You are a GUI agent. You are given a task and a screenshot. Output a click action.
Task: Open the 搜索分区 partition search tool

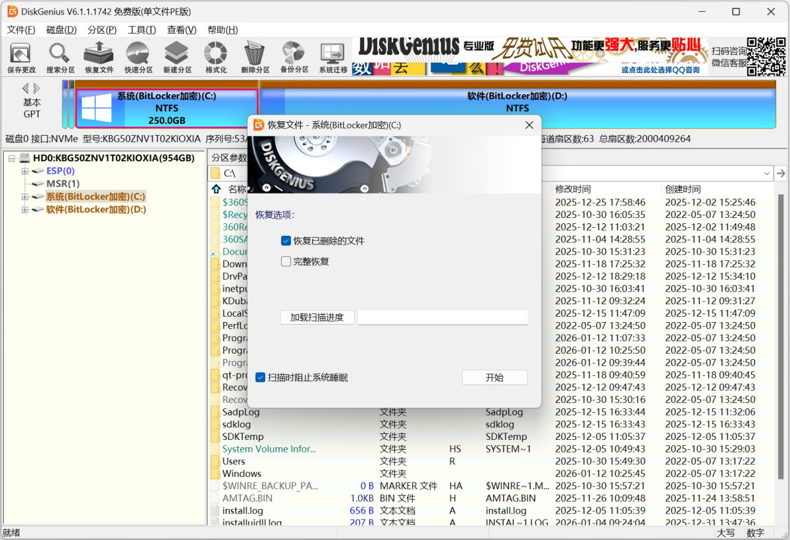click(x=60, y=57)
